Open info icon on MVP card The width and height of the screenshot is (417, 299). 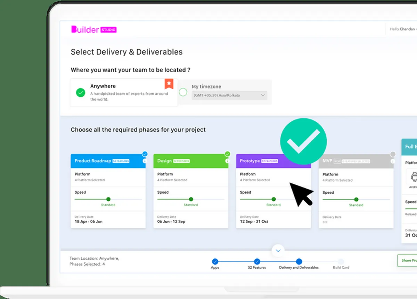pos(393,161)
